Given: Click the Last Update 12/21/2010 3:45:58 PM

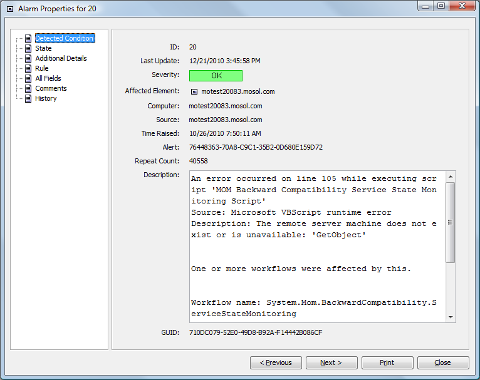Looking at the screenshot, I should click(225, 61).
